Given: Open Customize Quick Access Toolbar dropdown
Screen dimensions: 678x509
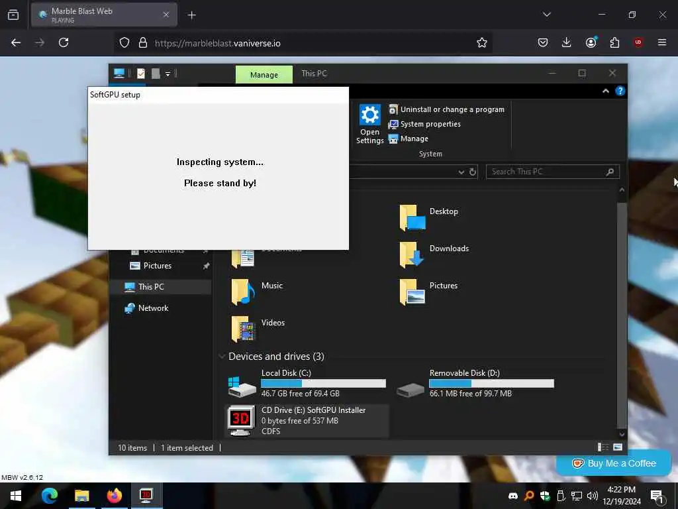Looking at the screenshot, I should pos(168,74).
